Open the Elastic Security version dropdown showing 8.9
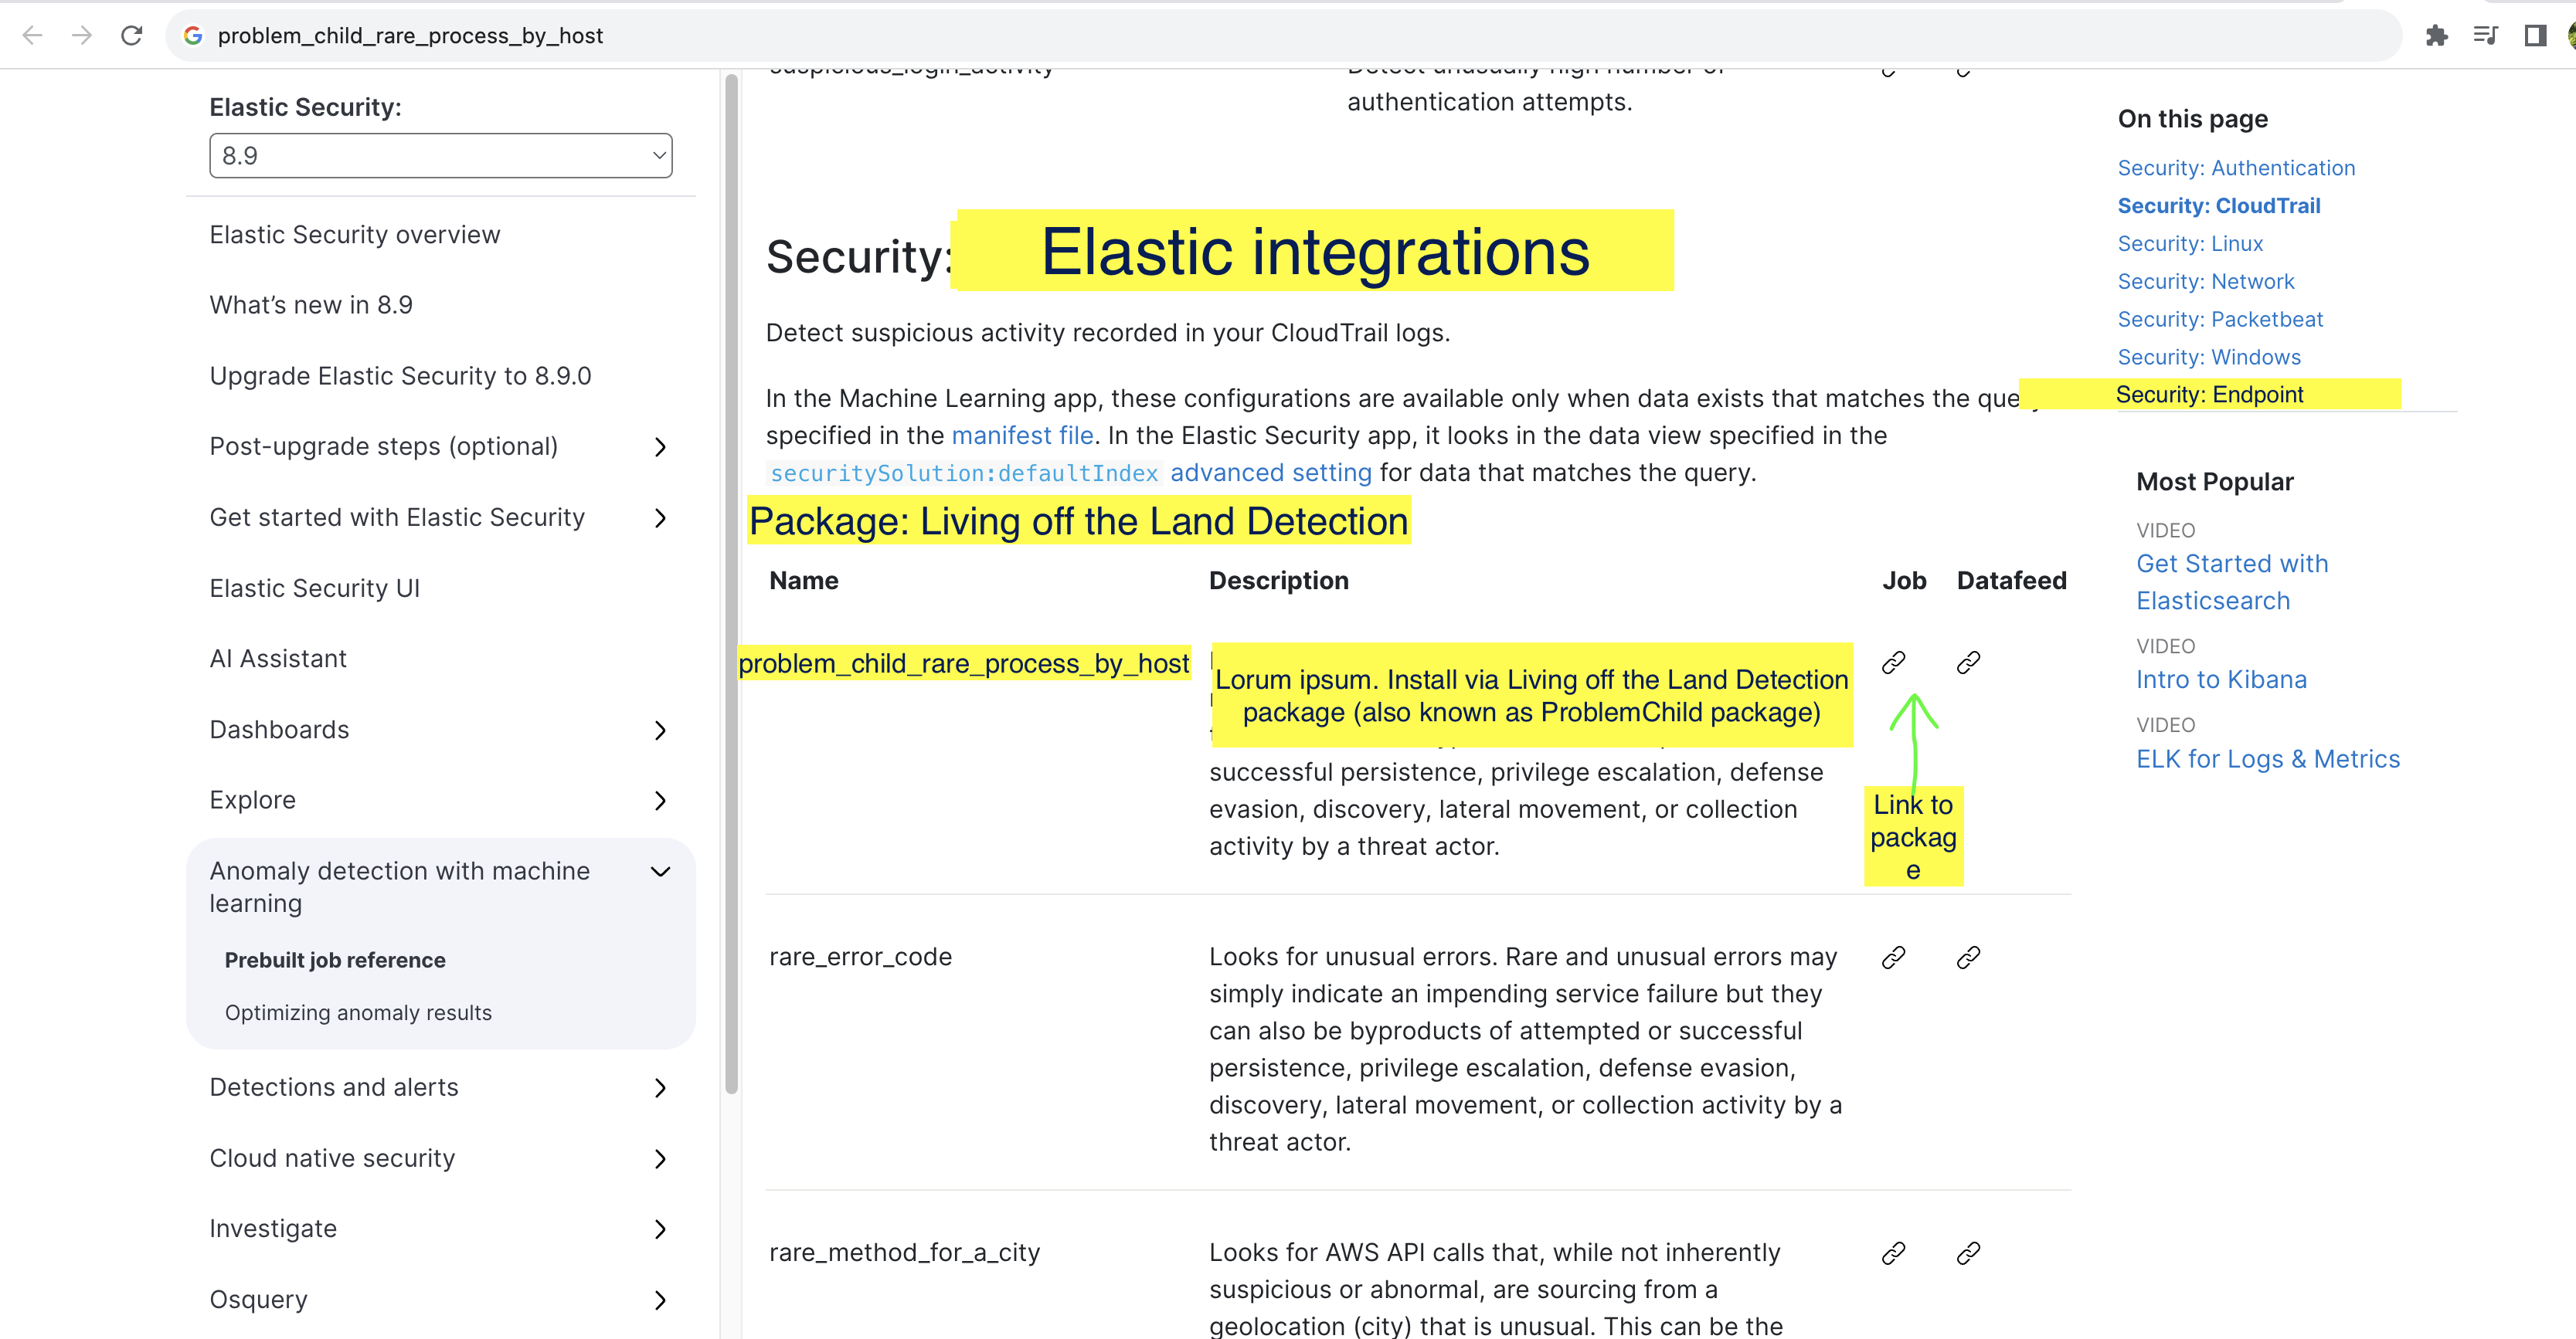2576x1339 pixels. pos(440,156)
